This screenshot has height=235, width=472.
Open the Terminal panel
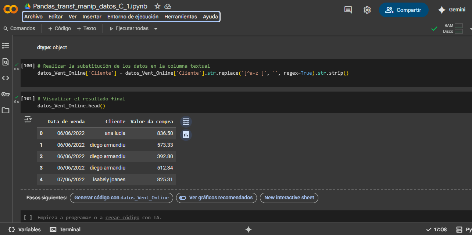[x=65, y=229]
